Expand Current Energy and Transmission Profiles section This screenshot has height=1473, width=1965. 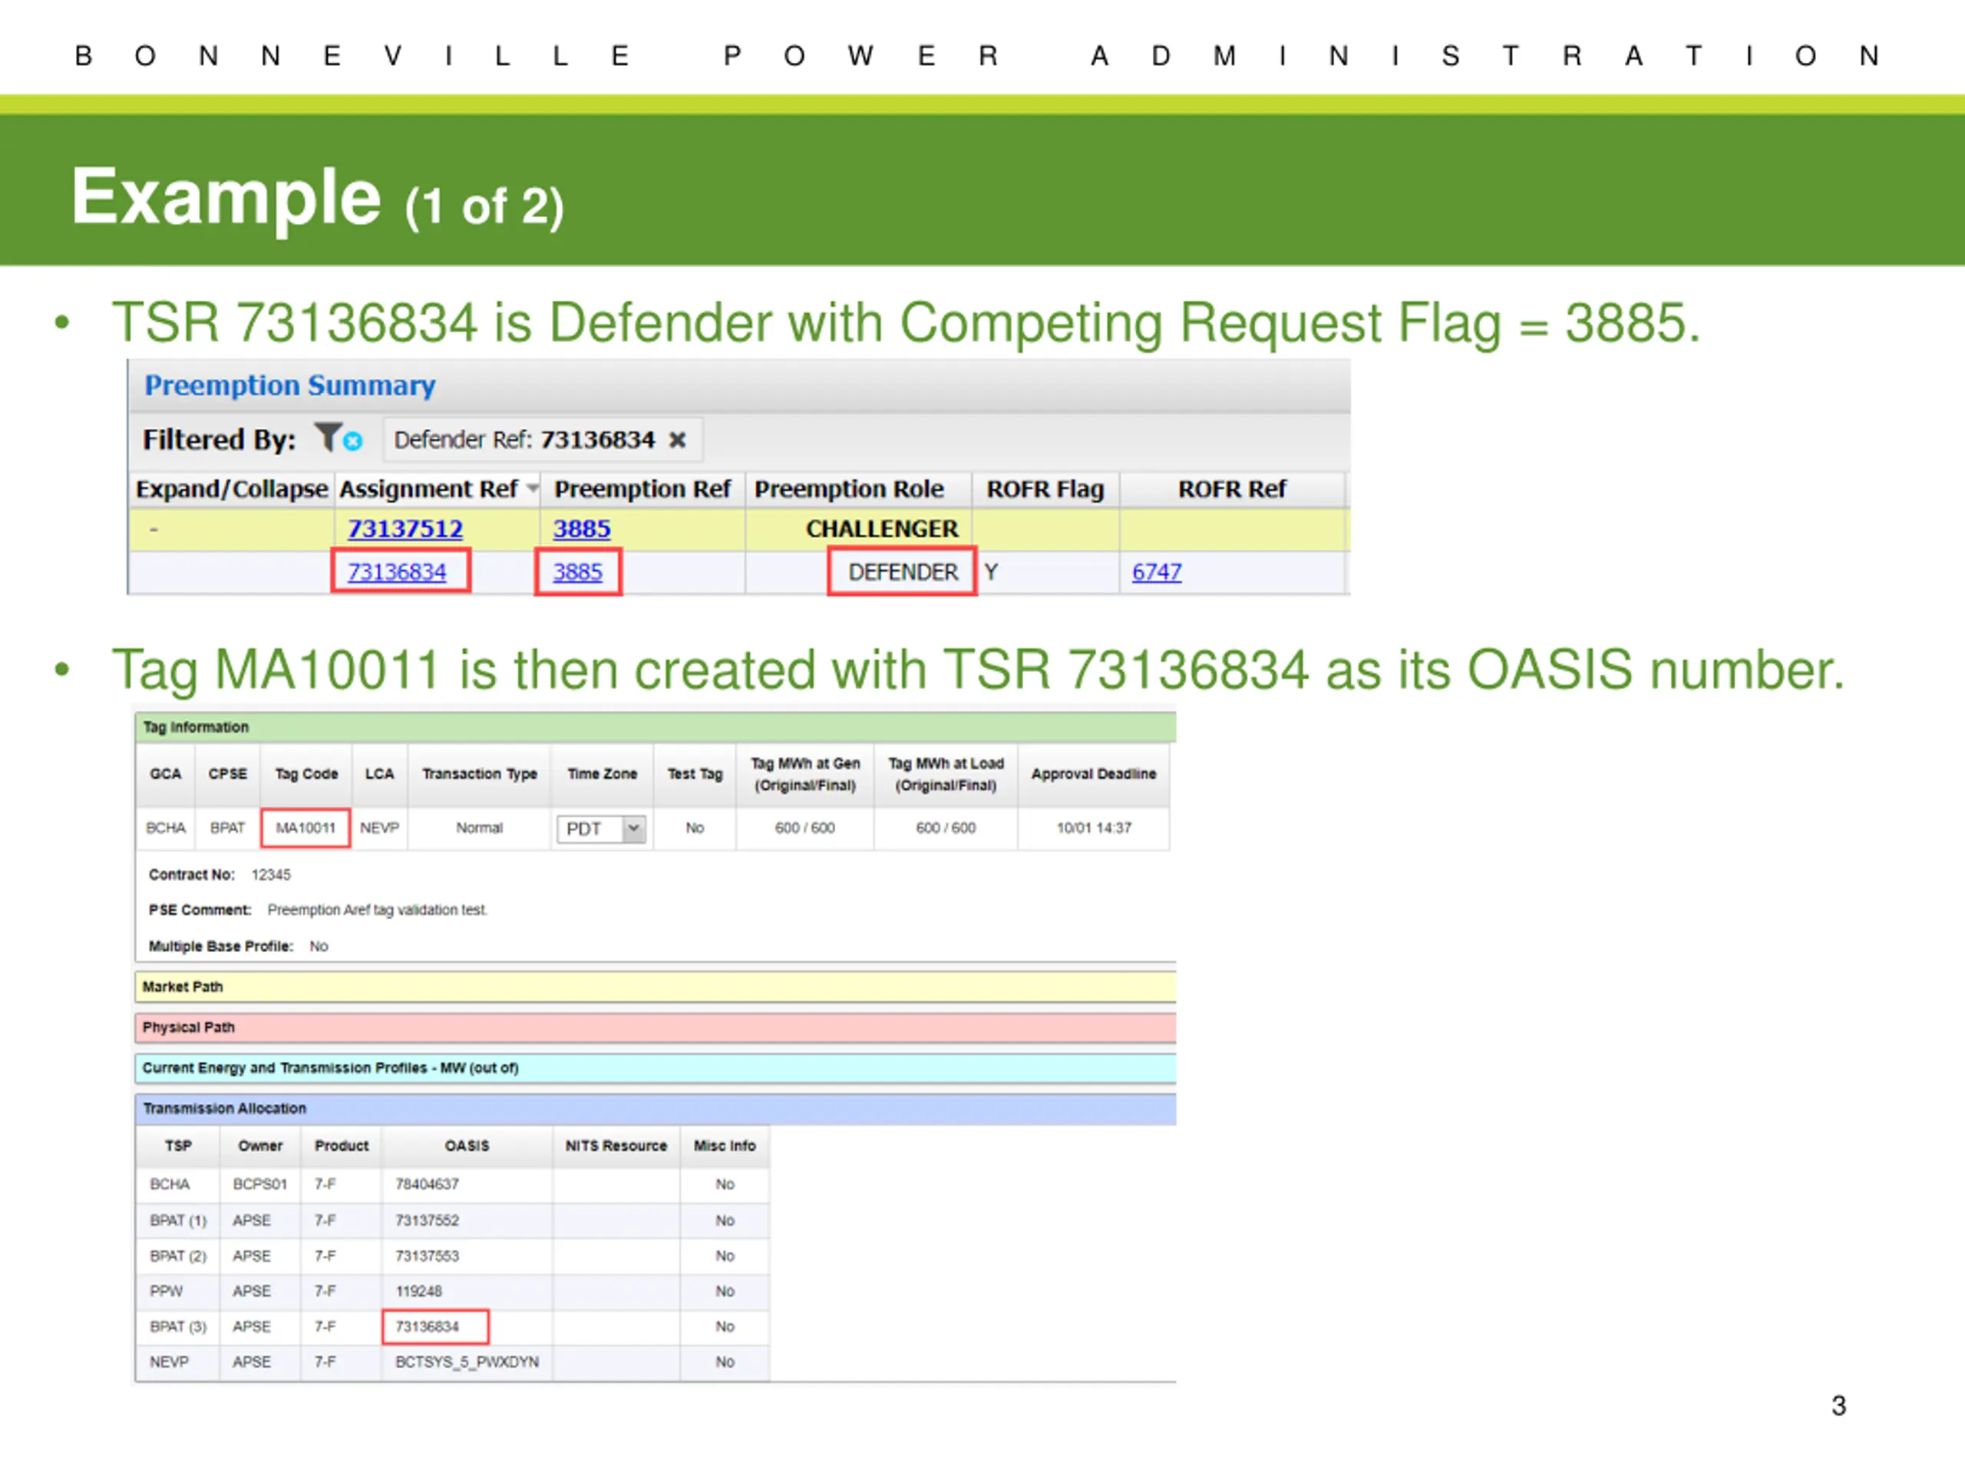click(656, 1068)
